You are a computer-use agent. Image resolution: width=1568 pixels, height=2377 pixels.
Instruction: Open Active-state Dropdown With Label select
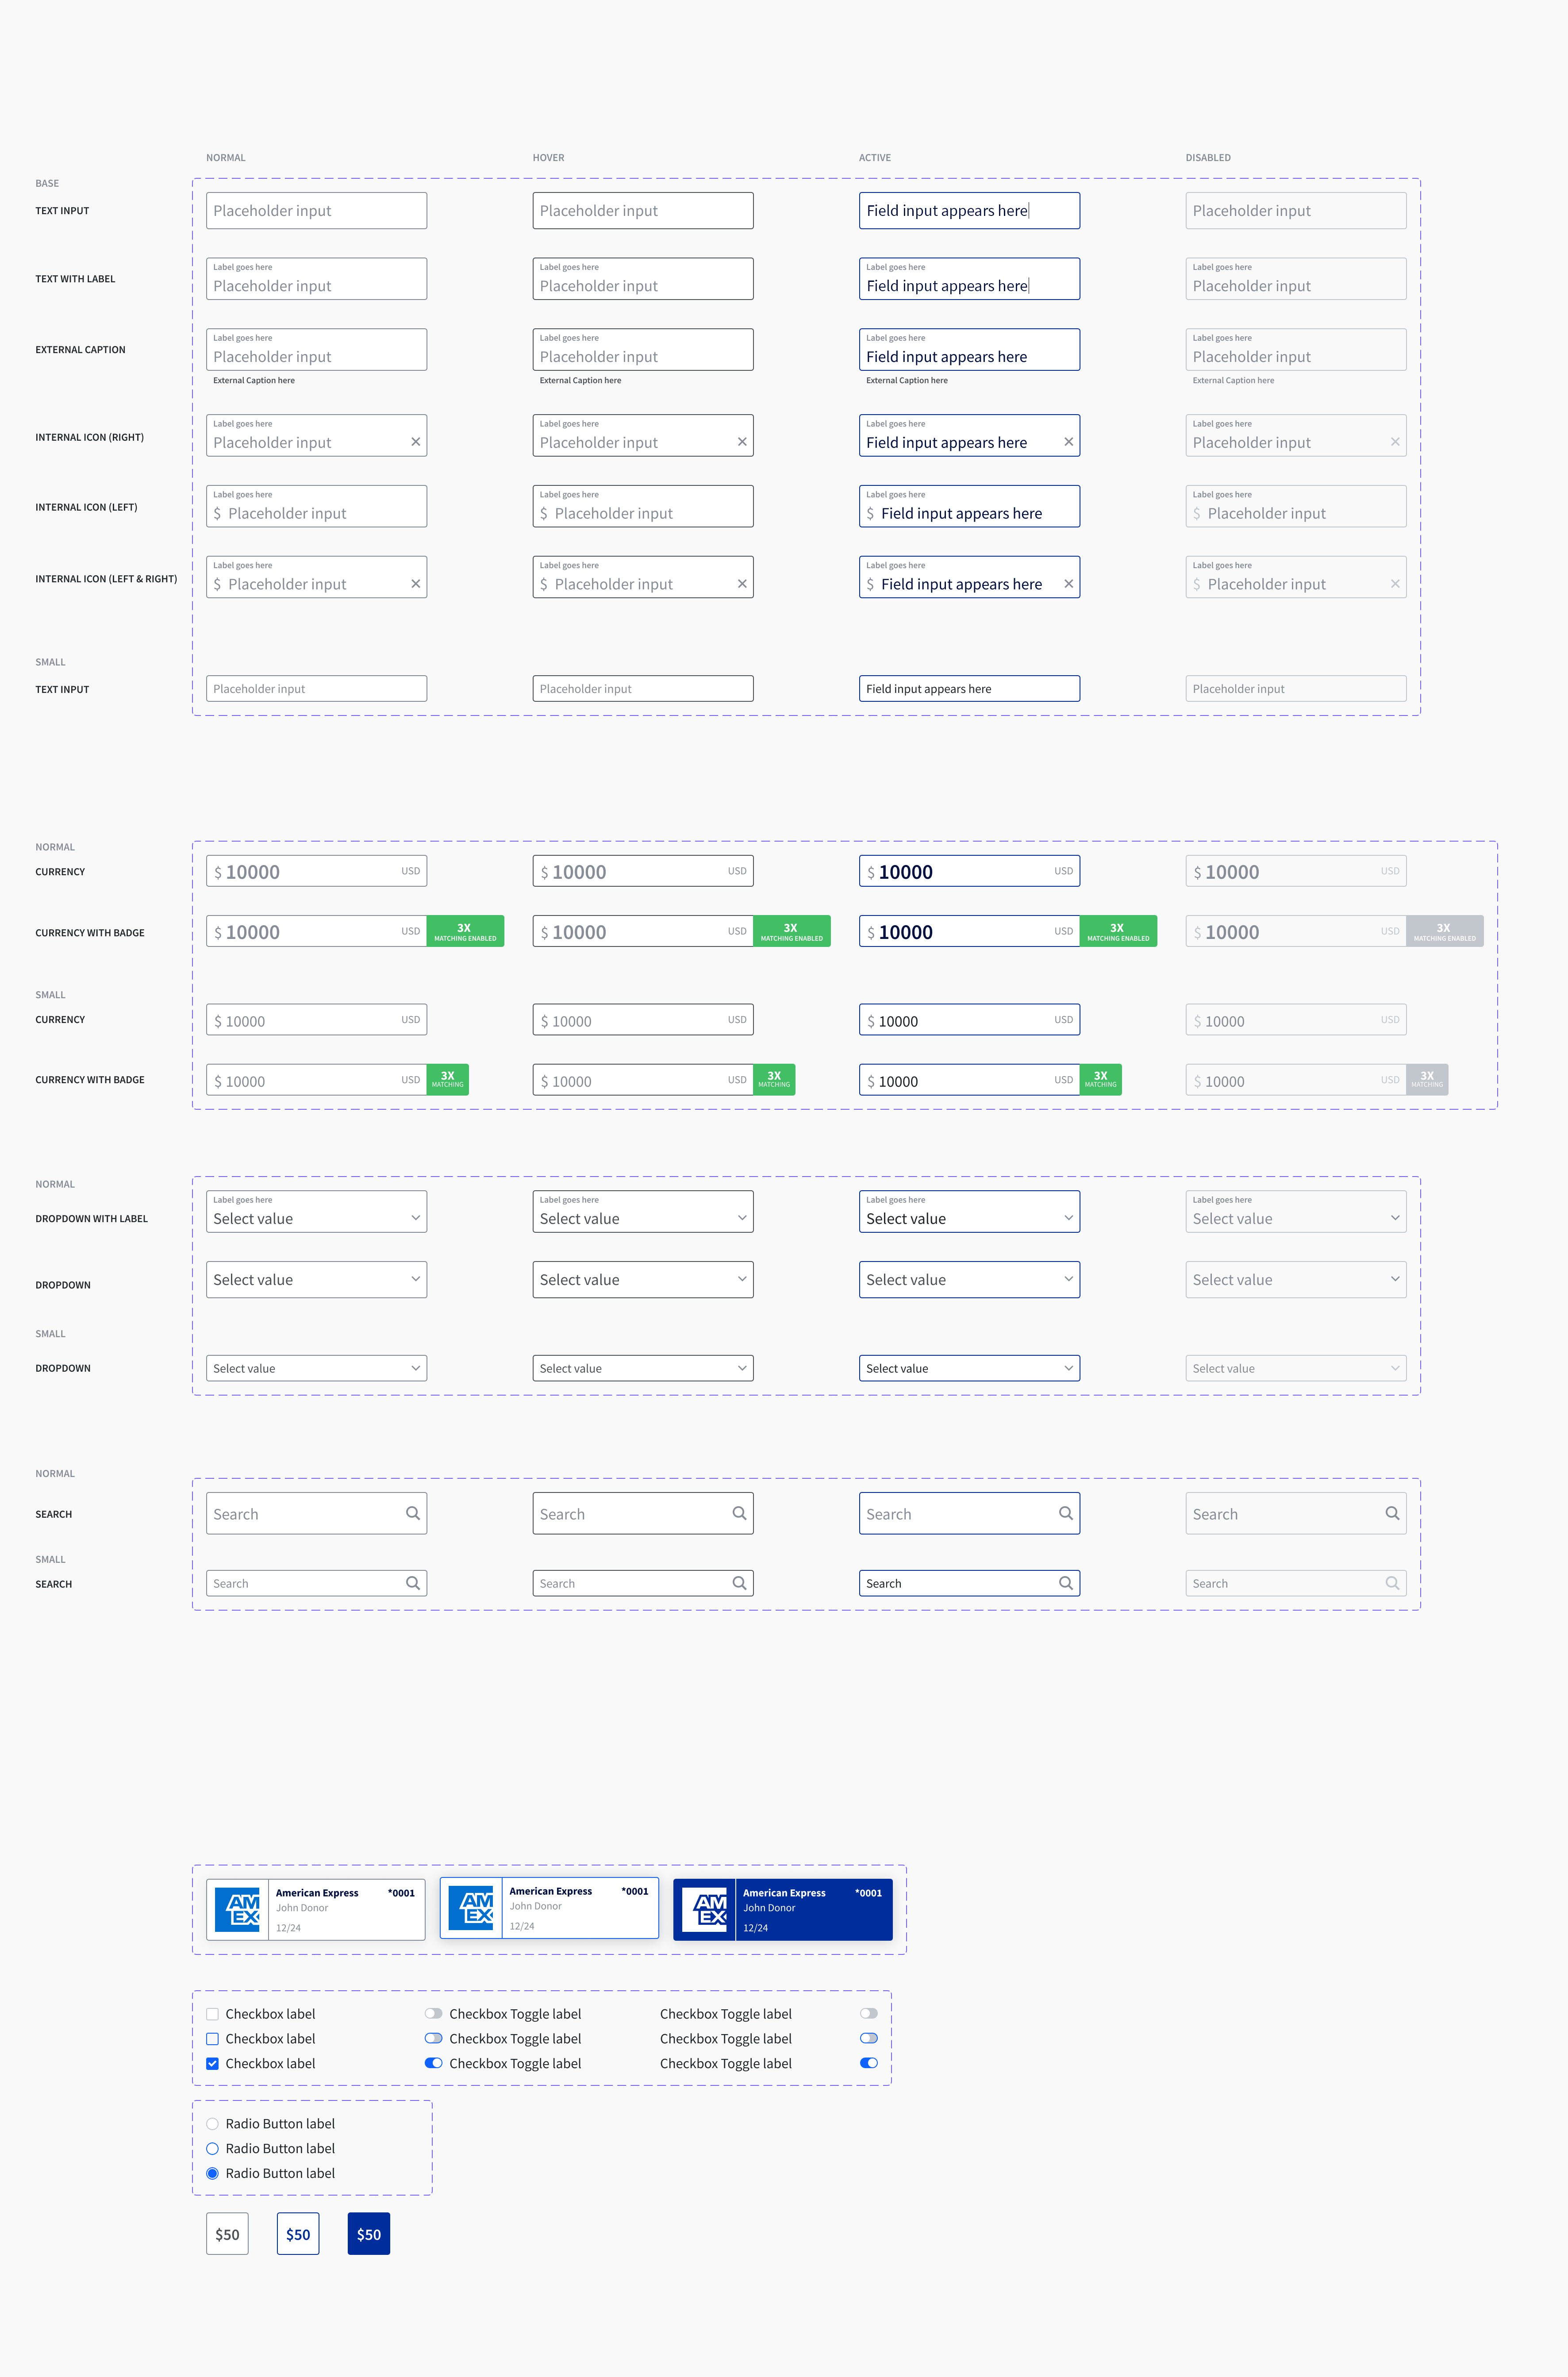[969, 1211]
